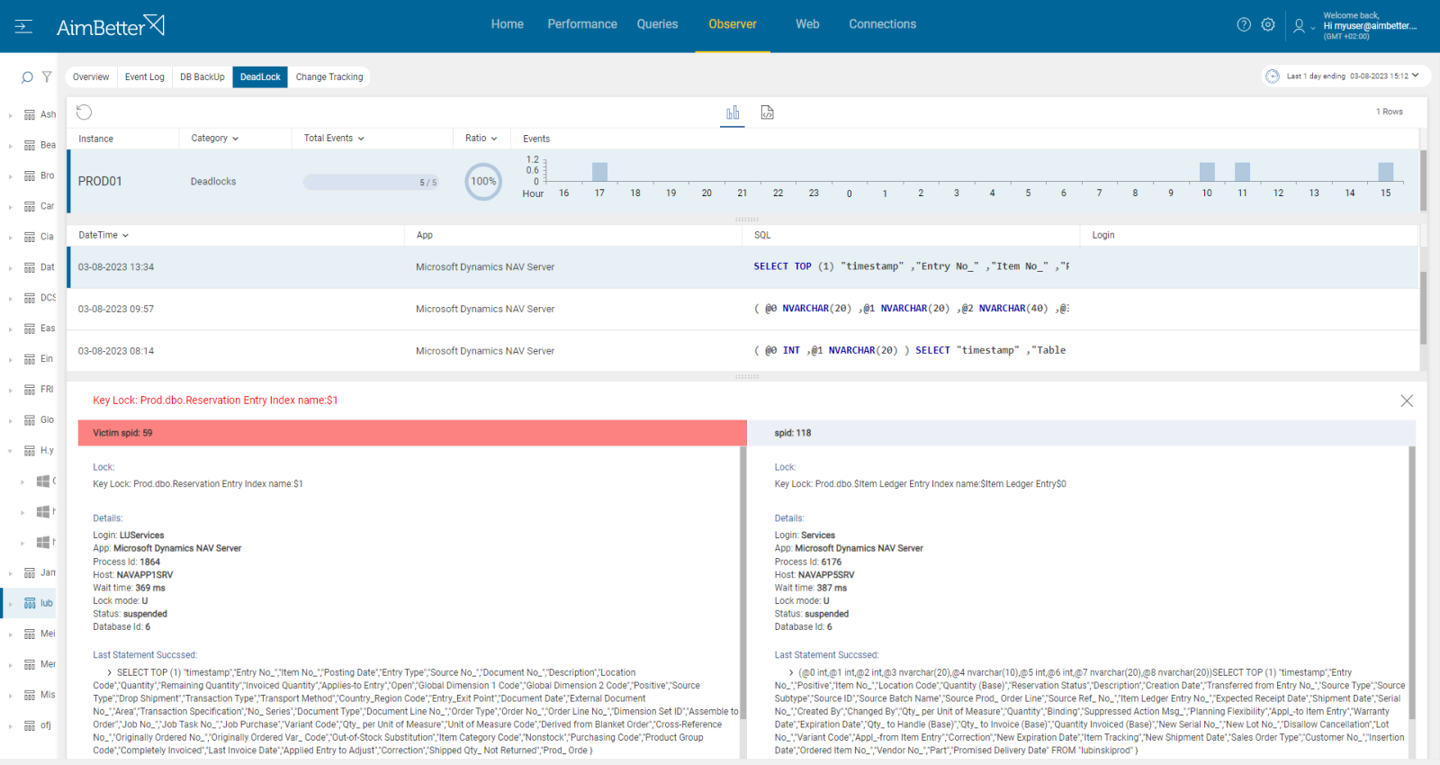
Task: Open the hamburger menu icon
Action: [23, 26]
